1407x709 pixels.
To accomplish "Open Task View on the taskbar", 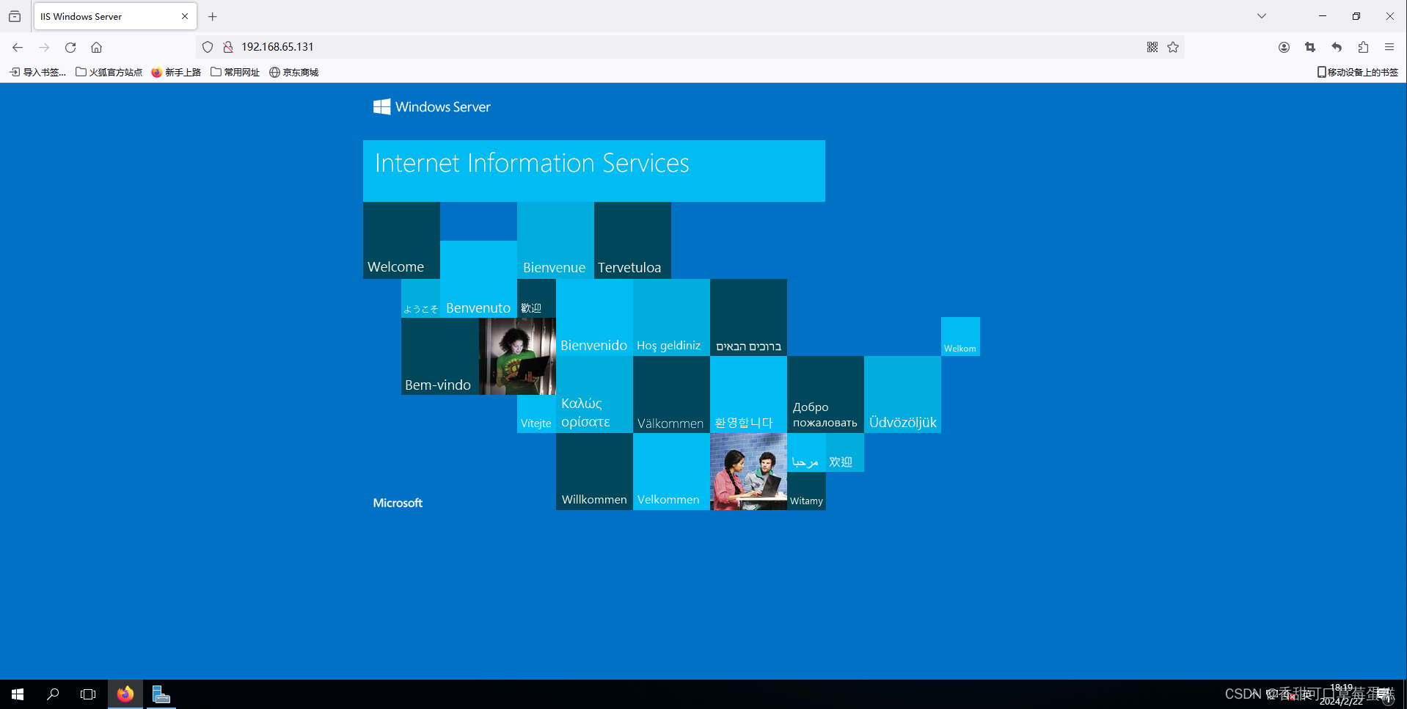I will click(x=88, y=694).
